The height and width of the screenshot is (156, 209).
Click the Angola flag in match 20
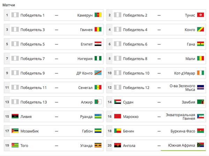[118, 145]
